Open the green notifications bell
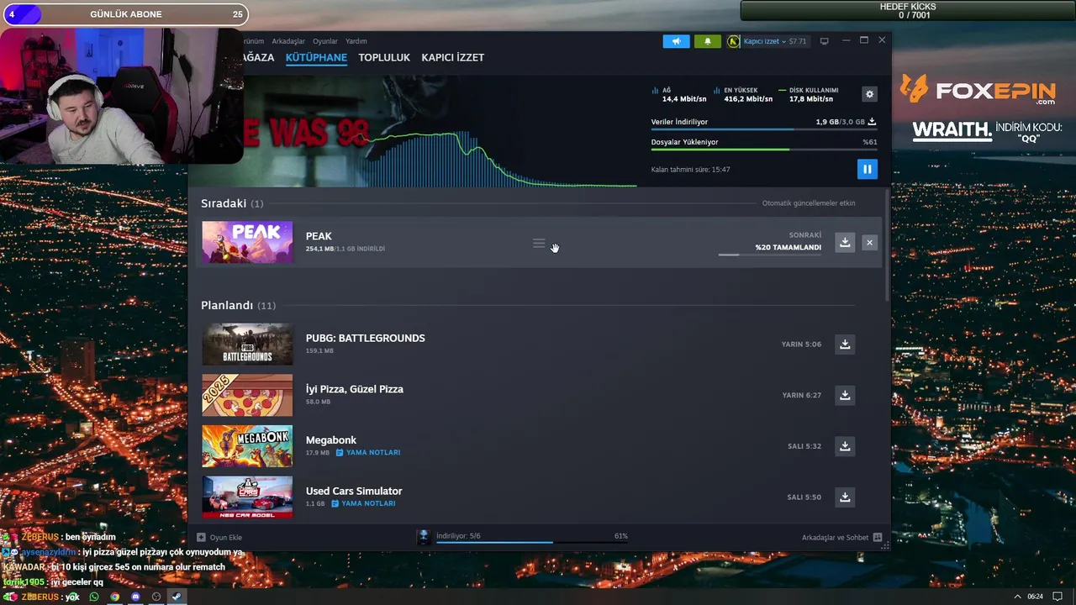Image resolution: width=1076 pixels, height=605 pixels. coord(707,41)
